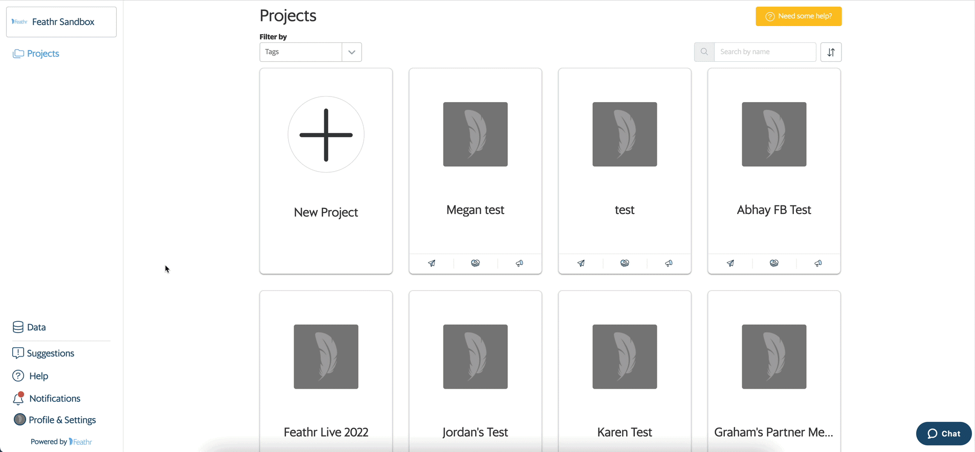Click the Search by name field
The image size is (975, 452).
pyautogui.click(x=765, y=52)
